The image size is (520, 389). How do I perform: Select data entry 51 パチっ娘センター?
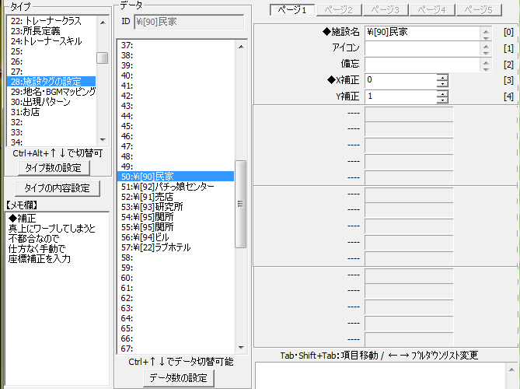click(176, 187)
